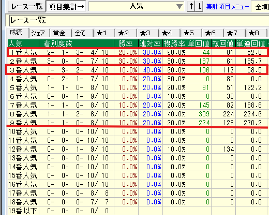Open the 集計項目メニュー link
This screenshot has width=269, height=215.
[x=227, y=7]
